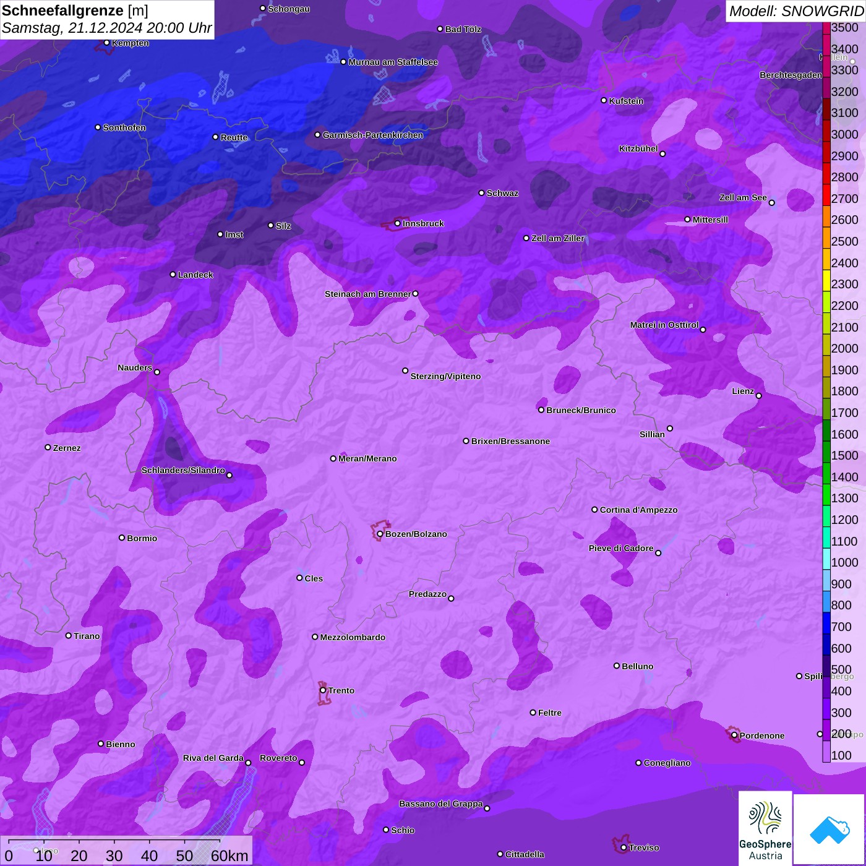Click the 'Schneefallgrenze [m]' title
The image size is (866, 866).
tap(75, 11)
